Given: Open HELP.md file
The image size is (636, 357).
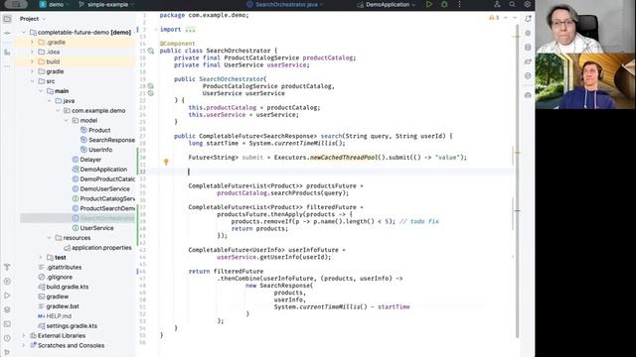Looking at the screenshot, I should coord(55,316).
